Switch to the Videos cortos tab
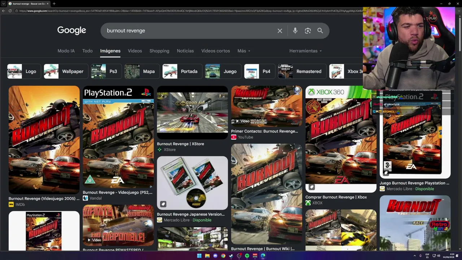Image resolution: width=462 pixels, height=260 pixels. point(215,51)
